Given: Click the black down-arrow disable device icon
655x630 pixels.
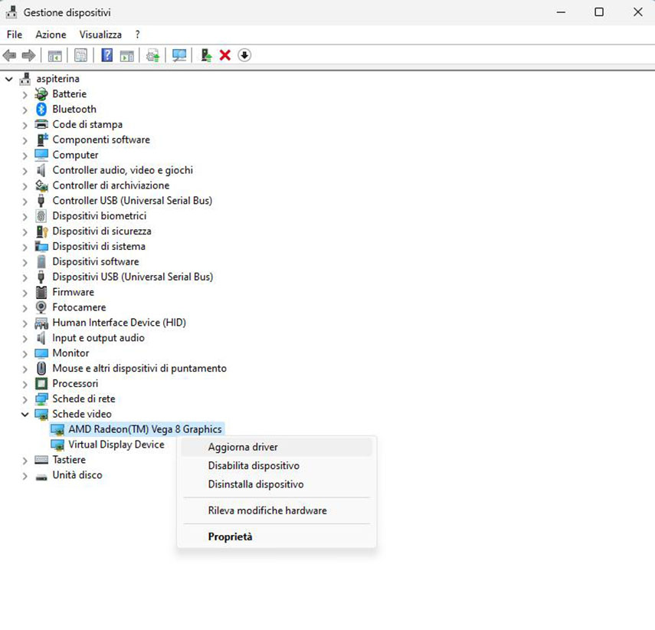Looking at the screenshot, I should click(x=244, y=55).
